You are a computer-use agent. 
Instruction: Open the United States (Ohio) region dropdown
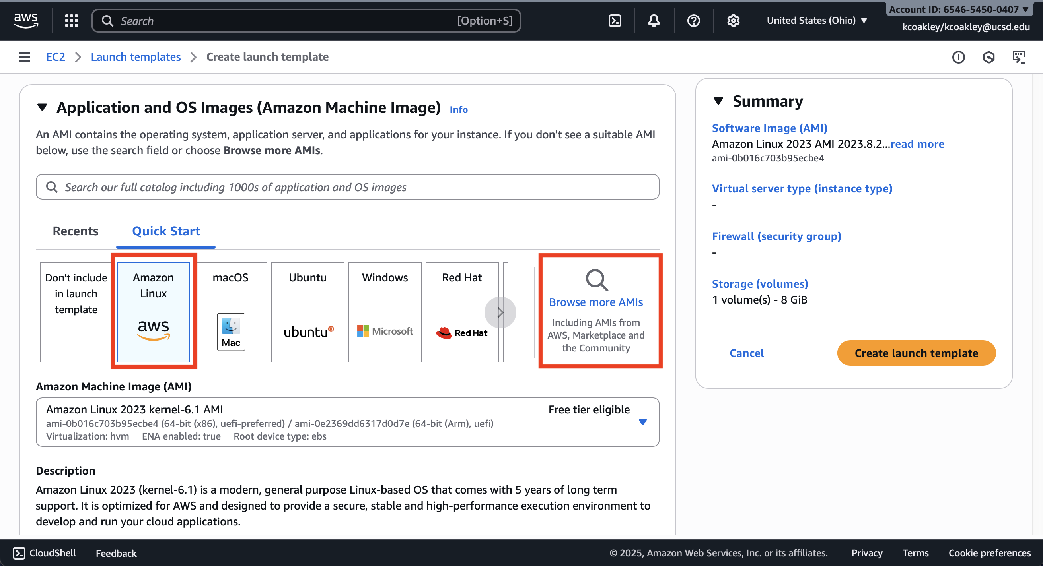click(816, 21)
